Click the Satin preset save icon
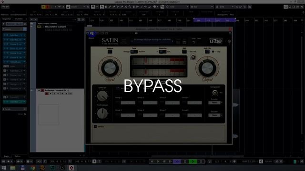This screenshot has height=171, width=305. [x=184, y=42]
